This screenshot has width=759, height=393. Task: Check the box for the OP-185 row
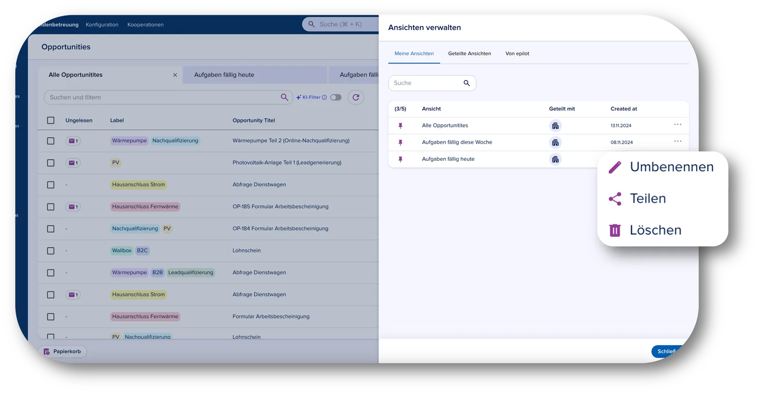click(51, 207)
